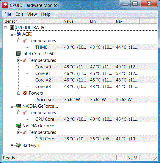Image resolution: width=160 pixels, height=163 pixels.
Task: Collapse the Powers group
Action: 19,93
